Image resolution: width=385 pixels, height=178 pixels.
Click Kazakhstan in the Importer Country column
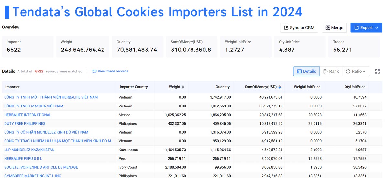pyautogui.click(x=128, y=150)
